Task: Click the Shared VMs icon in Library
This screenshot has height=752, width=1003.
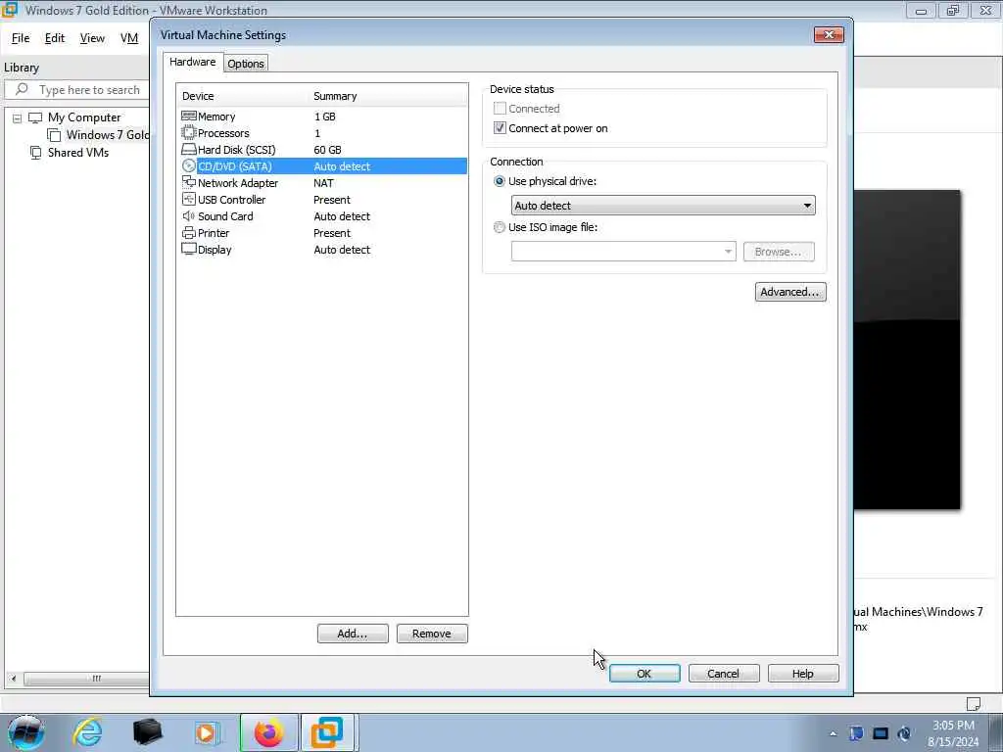Action: [36, 152]
